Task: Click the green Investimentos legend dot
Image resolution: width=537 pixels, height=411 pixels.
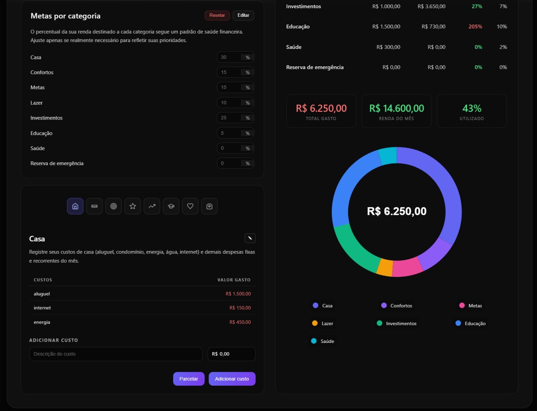Action: (x=379, y=323)
